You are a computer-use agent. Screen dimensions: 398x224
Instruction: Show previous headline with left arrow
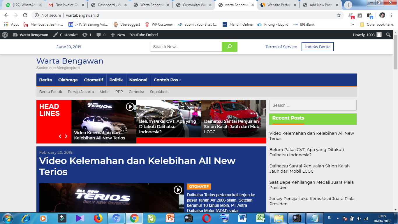click(x=60, y=136)
